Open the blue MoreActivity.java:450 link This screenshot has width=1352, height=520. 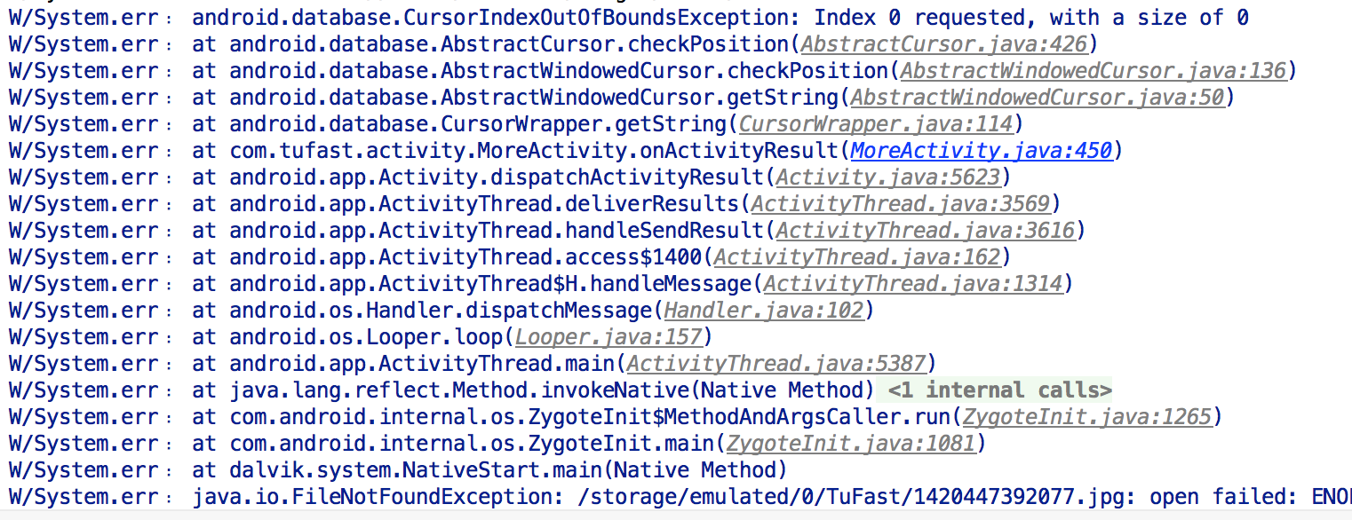tap(981, 150)
